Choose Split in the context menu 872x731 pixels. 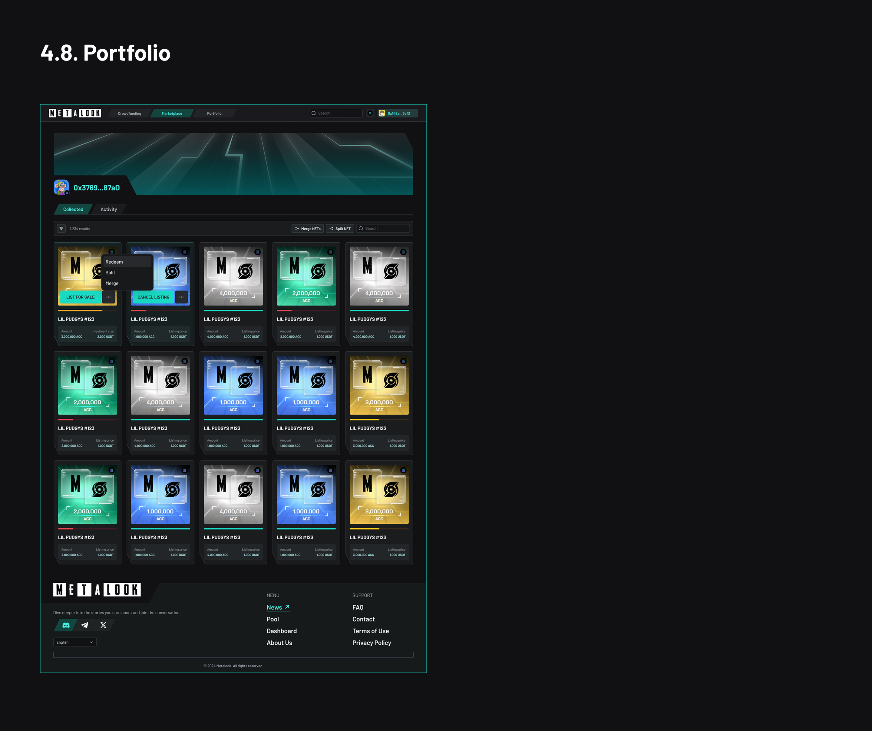coord(111,273)
